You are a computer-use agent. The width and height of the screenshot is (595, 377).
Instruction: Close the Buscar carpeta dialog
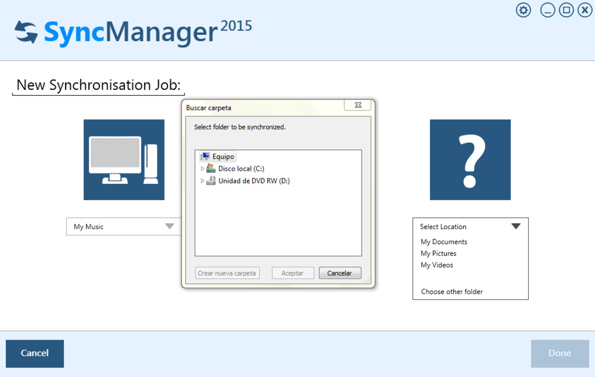(x=357, y=105)
